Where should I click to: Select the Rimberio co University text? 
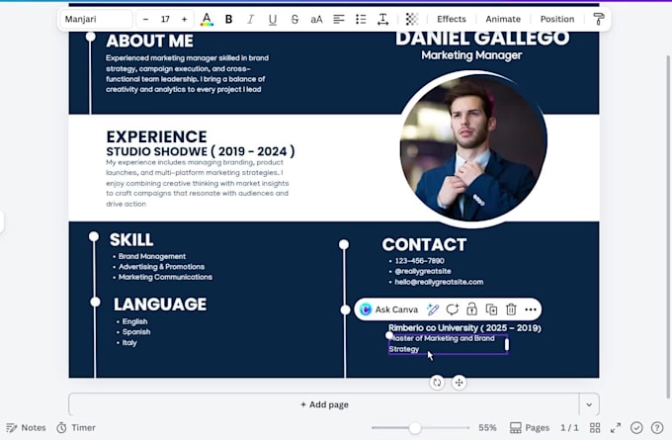(x=464, y=328)
